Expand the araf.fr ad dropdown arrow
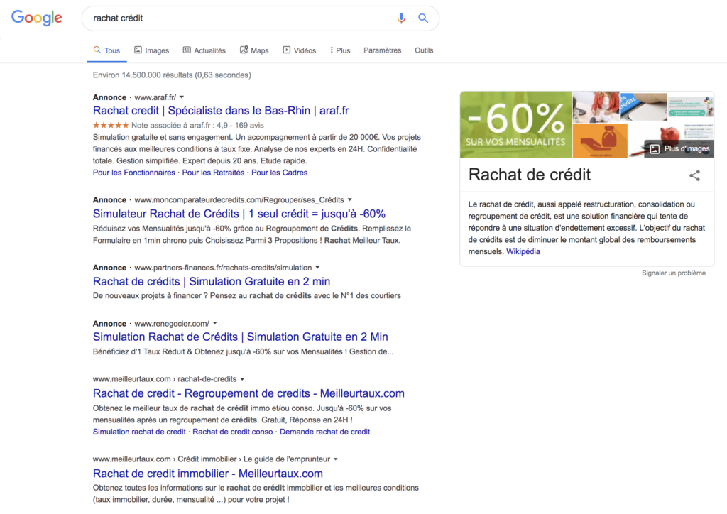 pos(182,97)
